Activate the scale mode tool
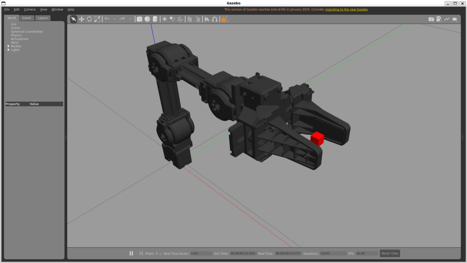Viewport: 467px width, 263px height. [x=97, y=19]
